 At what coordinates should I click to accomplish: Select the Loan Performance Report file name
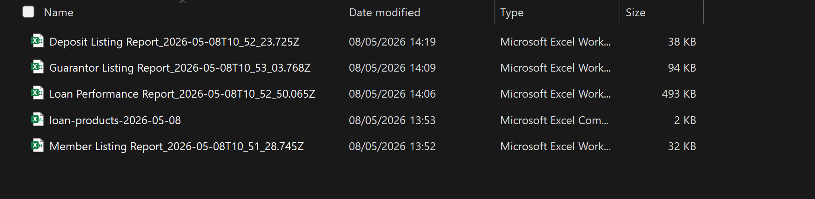pos(182,94)
